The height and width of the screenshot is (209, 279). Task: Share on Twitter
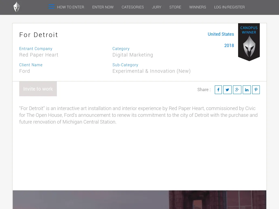pos(228,90)
